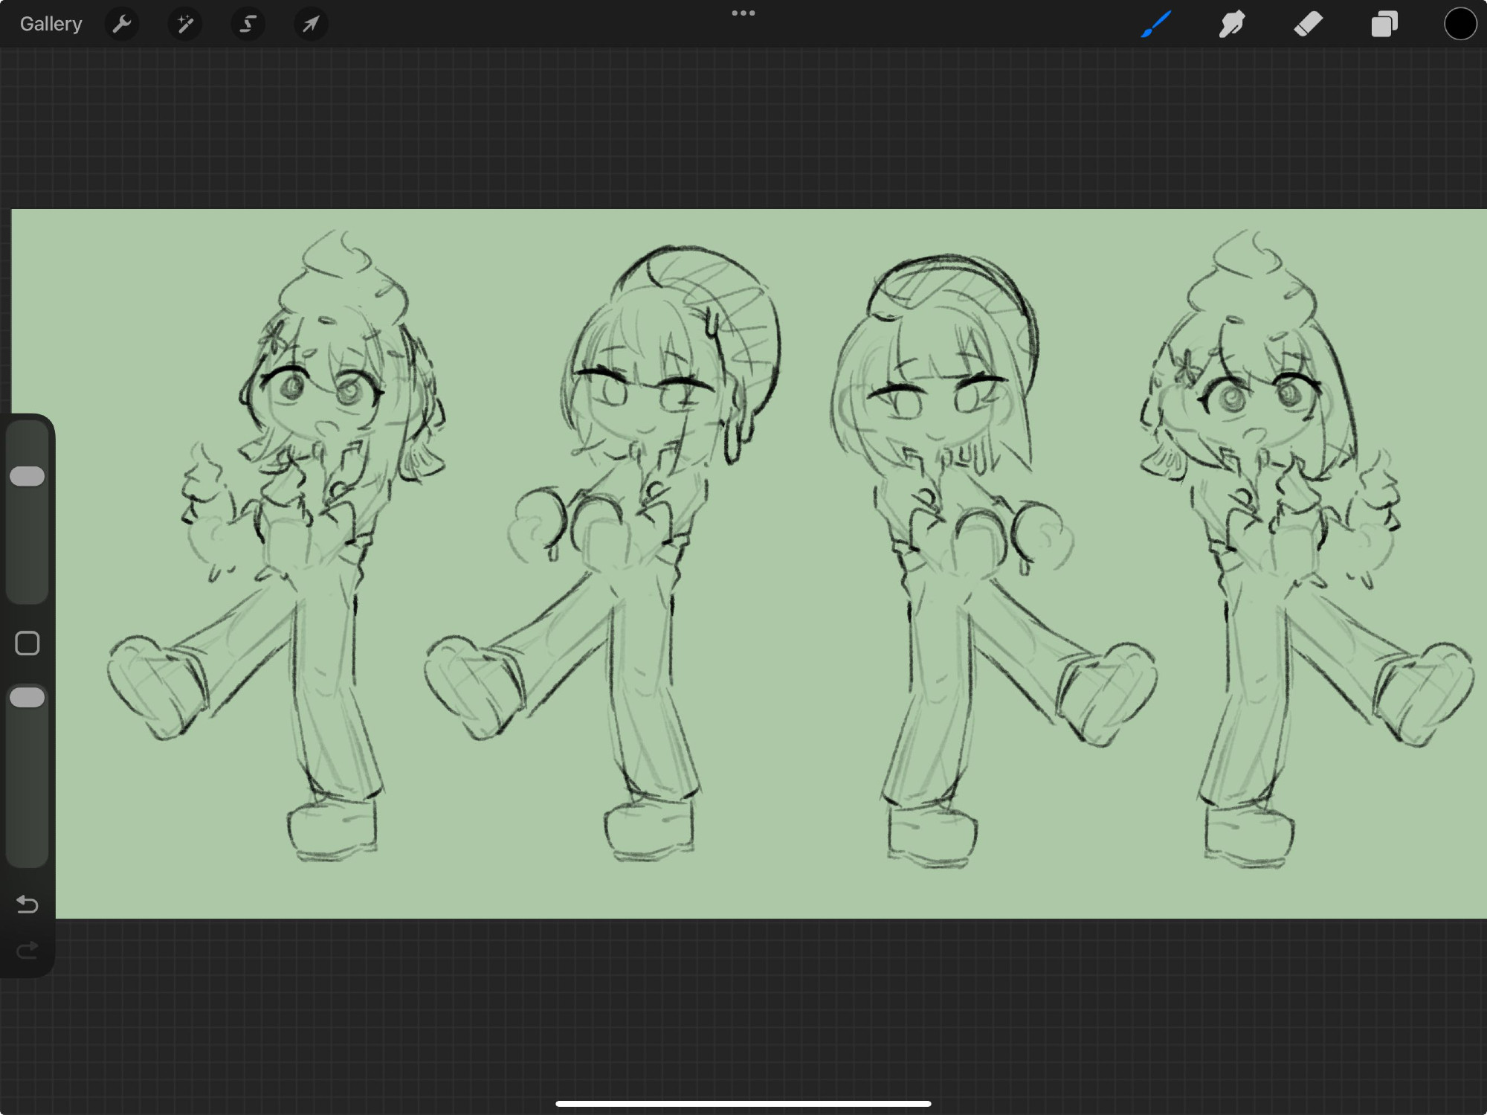Open the Adjustments magic wand menu

184,25
